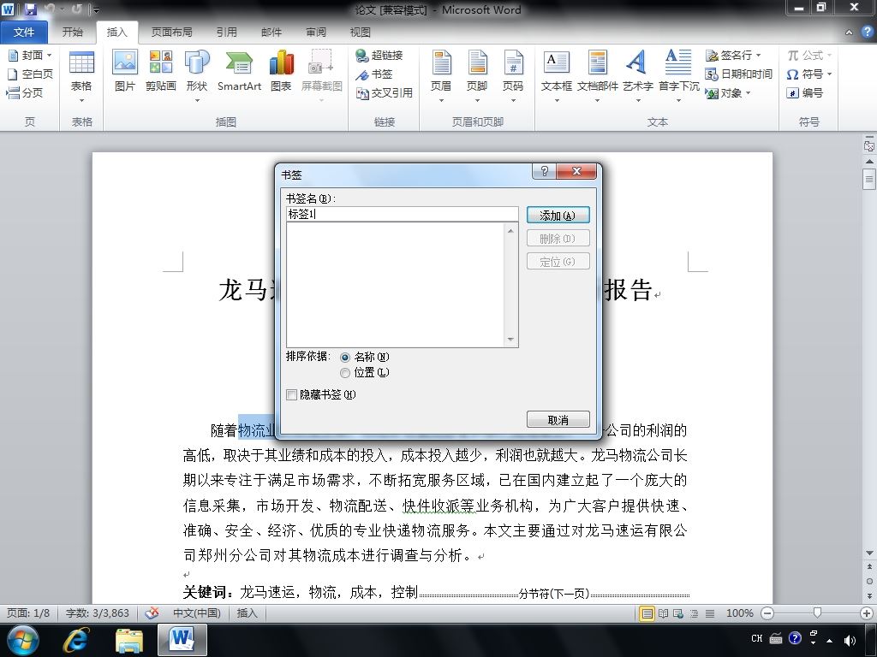Click the spell check status icon
This screenshot has width=877, height=657.
[152, 613]
